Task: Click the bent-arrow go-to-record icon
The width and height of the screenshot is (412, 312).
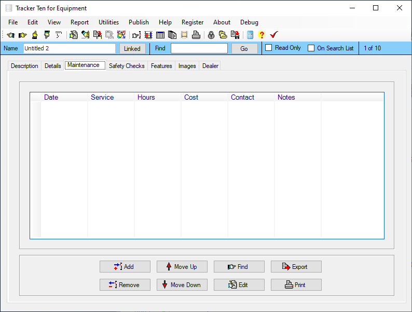Action: 59,35
